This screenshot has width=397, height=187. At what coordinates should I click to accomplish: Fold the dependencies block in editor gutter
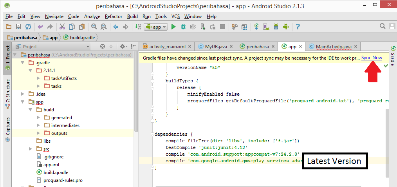(152, 134)
